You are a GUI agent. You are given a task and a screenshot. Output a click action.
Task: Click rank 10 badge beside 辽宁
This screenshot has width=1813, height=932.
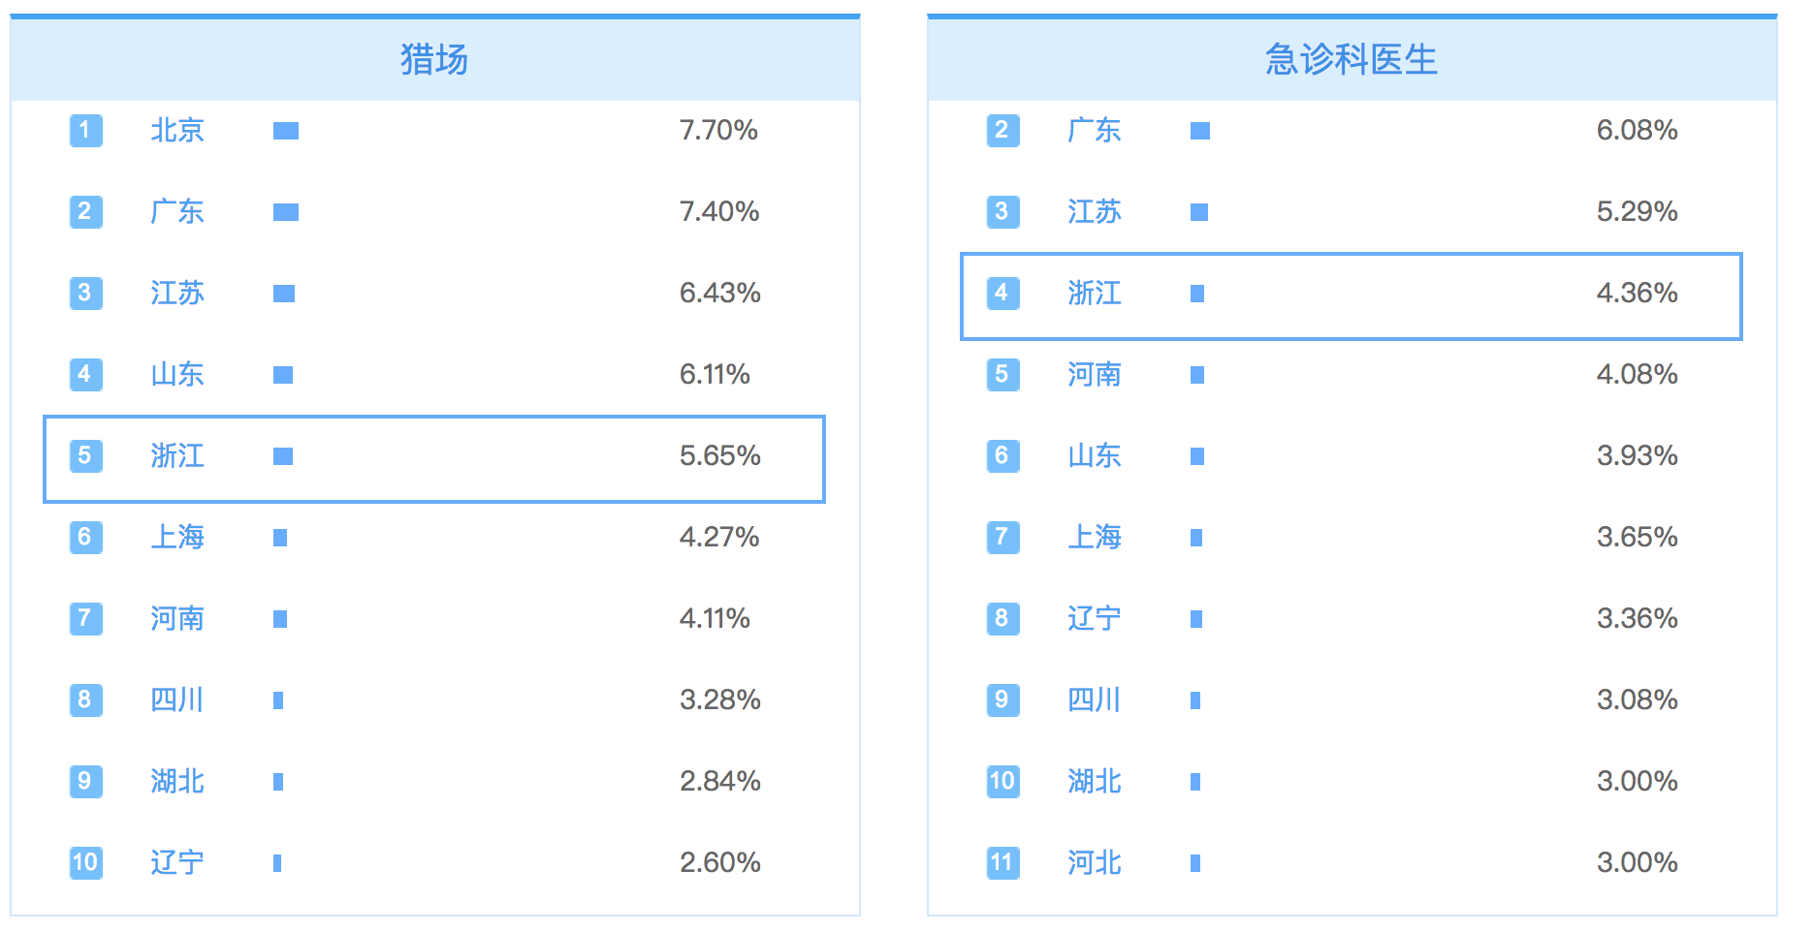point(85,862)
